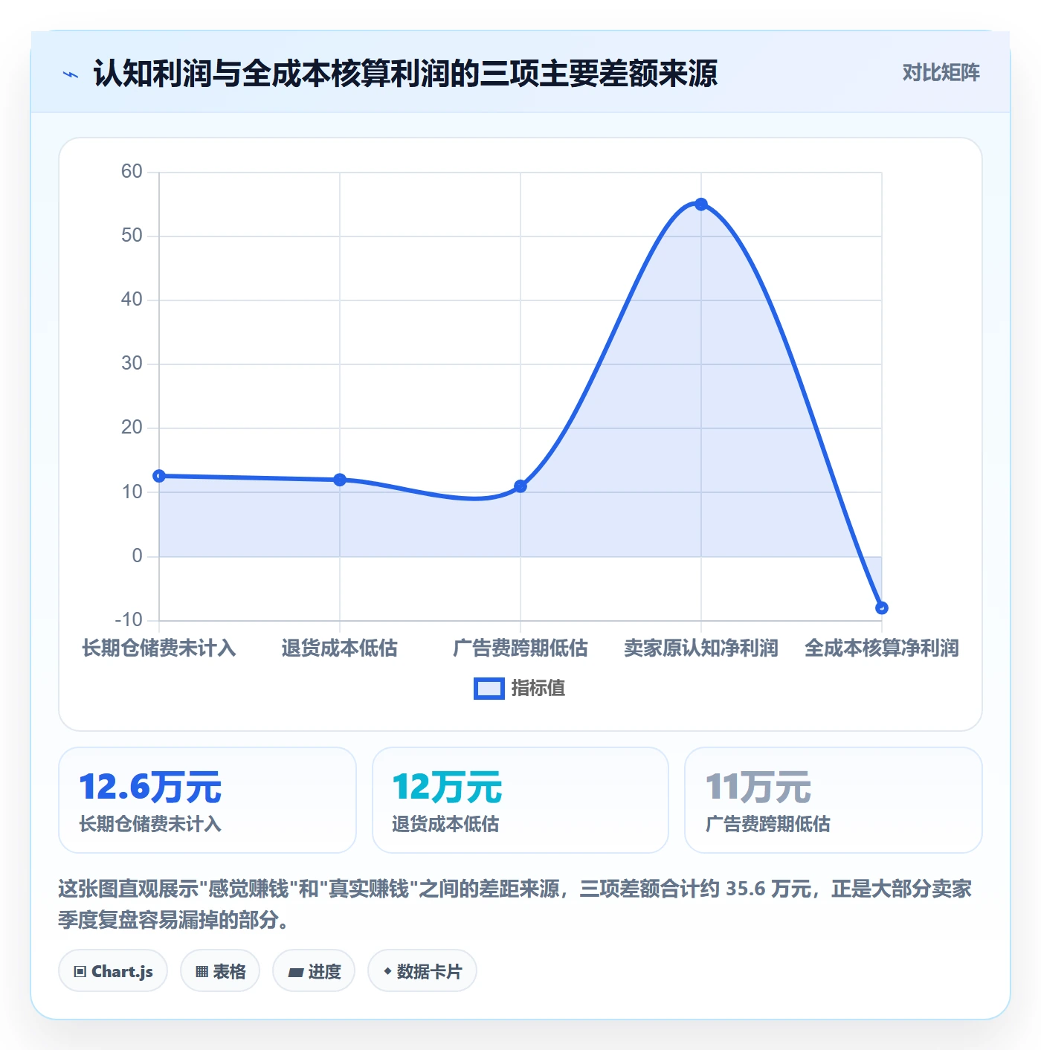Click the 对比矩阵 badge in the header
This screenshot has height=1050, width=1041.
(x=941, y=73)
